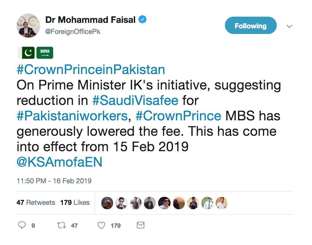Image resolution: width=312 pixels, height=245 pixels.
Task: View the 47 Retweets list
Action: [x=36, y=203]
